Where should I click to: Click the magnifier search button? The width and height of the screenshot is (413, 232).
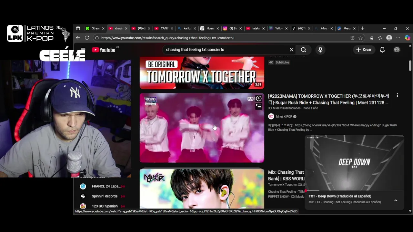pos(303,50)
